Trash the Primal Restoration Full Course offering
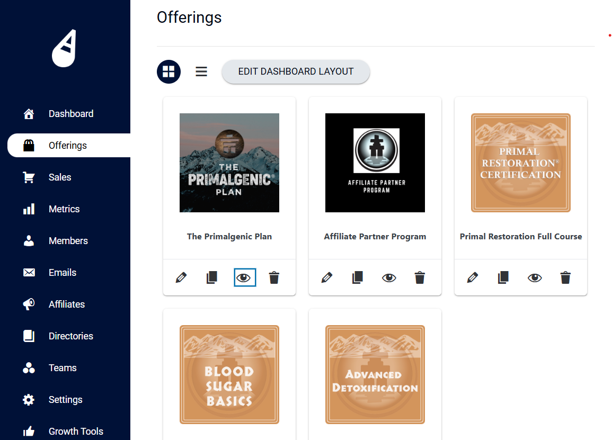This screenshot has width=612, height=440. click(x=565, y=277)
